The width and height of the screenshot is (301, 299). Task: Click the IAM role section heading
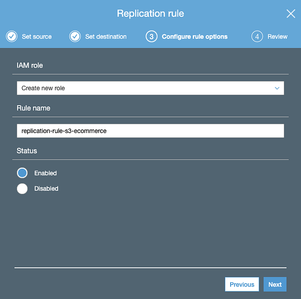point(30,65)
